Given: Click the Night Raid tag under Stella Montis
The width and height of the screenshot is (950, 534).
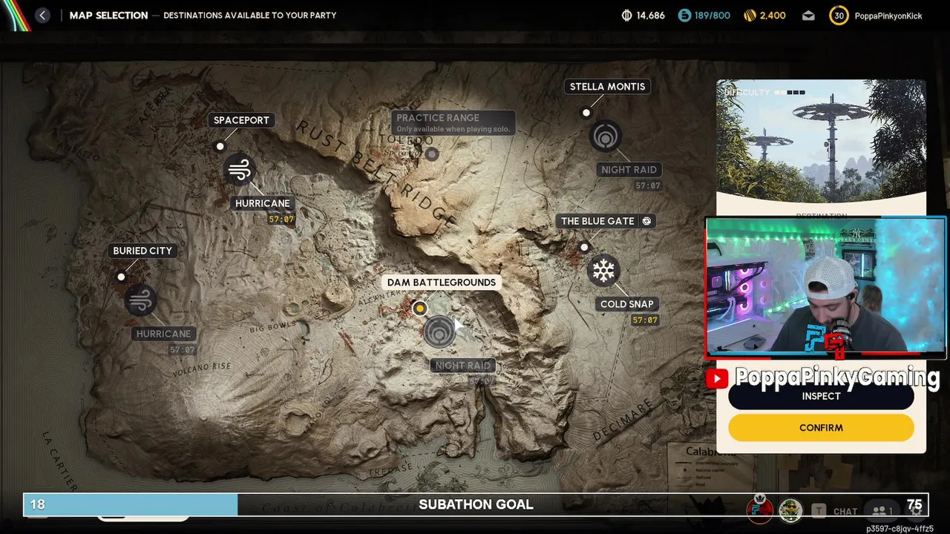Looking at the screenshot, I should point(629,170).
